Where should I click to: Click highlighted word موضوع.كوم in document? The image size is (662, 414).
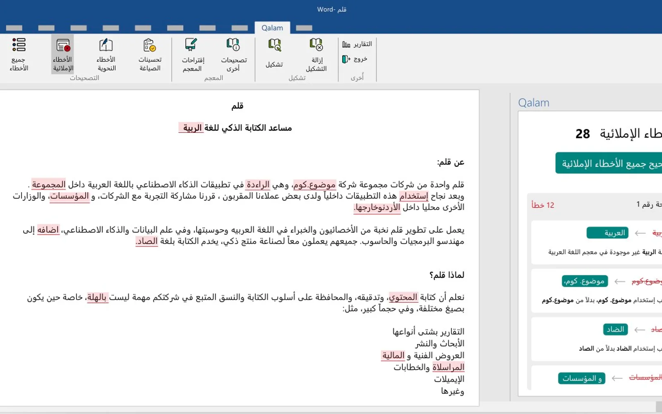314,184
